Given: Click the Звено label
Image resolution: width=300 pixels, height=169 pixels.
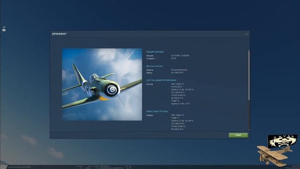Looking at the screenshot, I should pyautogui.click(x=149, y=73).
